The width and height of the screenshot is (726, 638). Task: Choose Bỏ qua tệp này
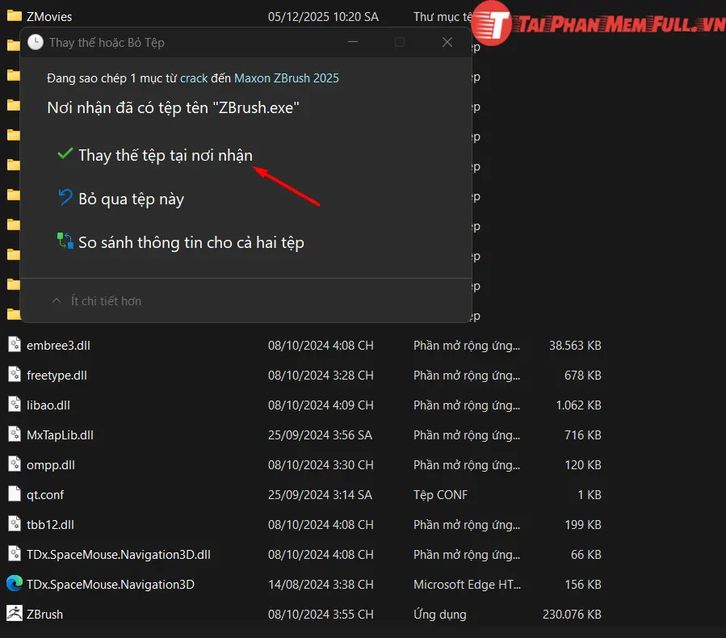pos(131,199)
